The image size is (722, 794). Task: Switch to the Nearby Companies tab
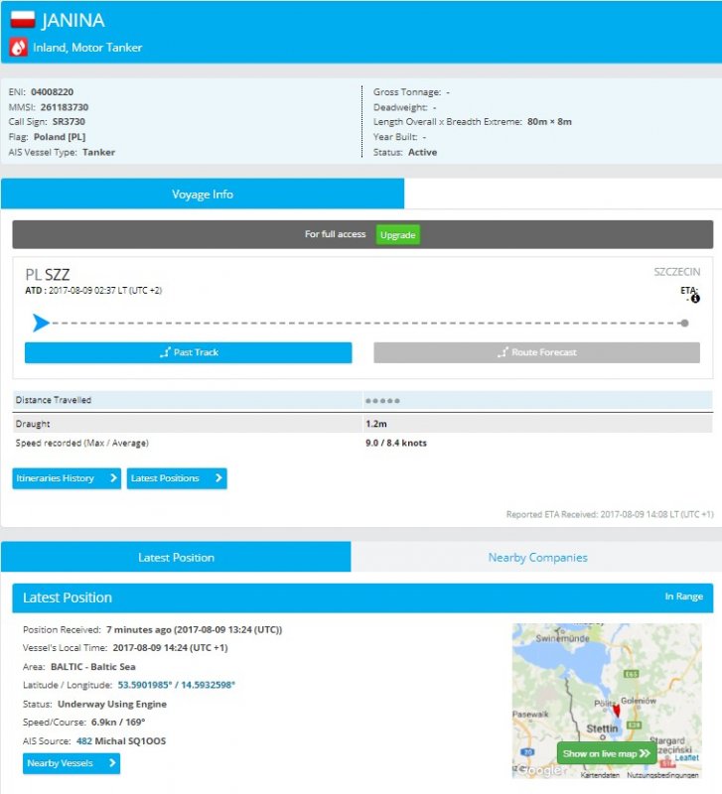pos(537,558)
